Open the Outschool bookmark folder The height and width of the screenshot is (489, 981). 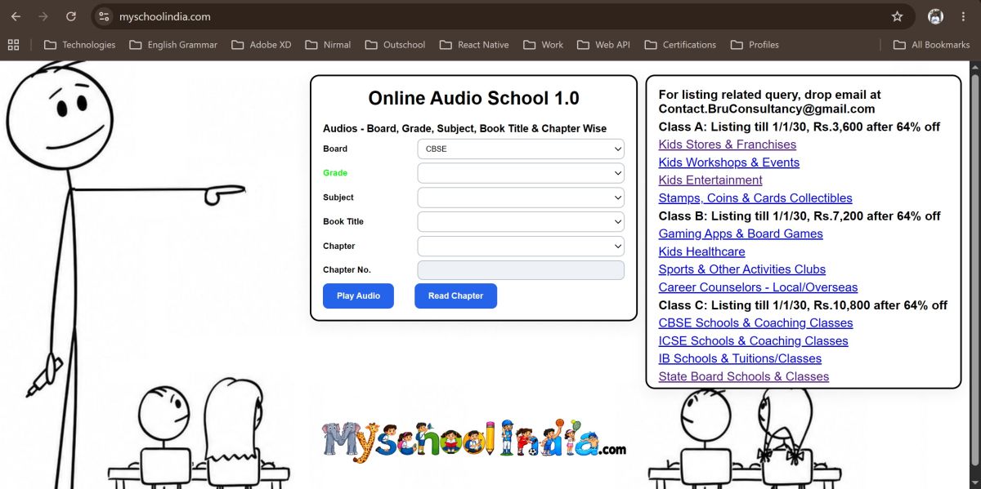tap(395, 45)
